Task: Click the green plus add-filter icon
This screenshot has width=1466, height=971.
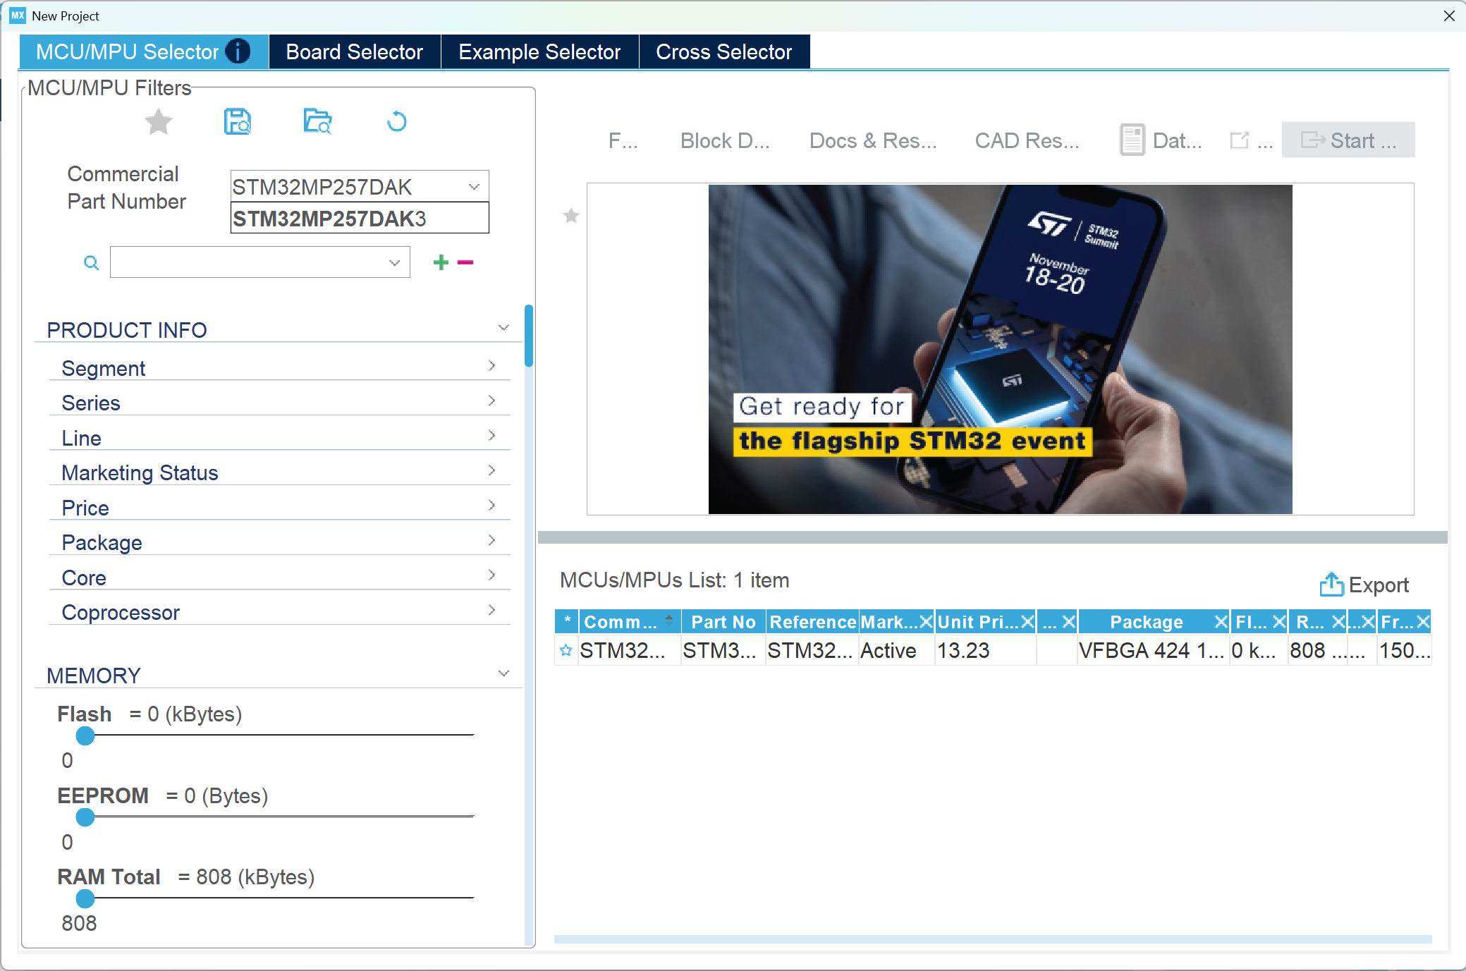Action: tap(441, 263)
